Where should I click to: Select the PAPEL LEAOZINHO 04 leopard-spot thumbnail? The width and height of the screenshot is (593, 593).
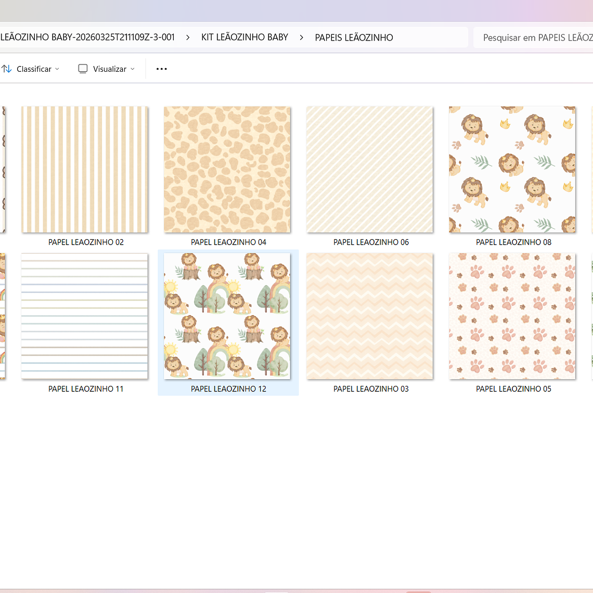[x=227, y=170]
